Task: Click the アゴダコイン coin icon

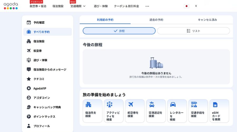Action: (29, 98)
